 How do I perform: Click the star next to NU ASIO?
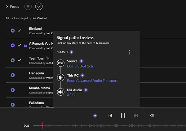click(x=71, y=52)
